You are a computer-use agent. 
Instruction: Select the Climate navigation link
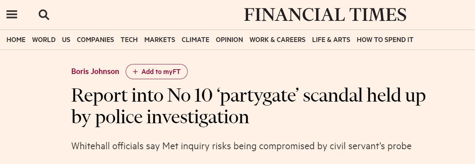tap(195, 40)
